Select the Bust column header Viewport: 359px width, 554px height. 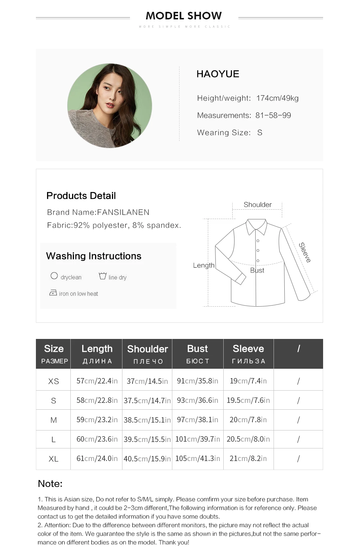point(198,354)
